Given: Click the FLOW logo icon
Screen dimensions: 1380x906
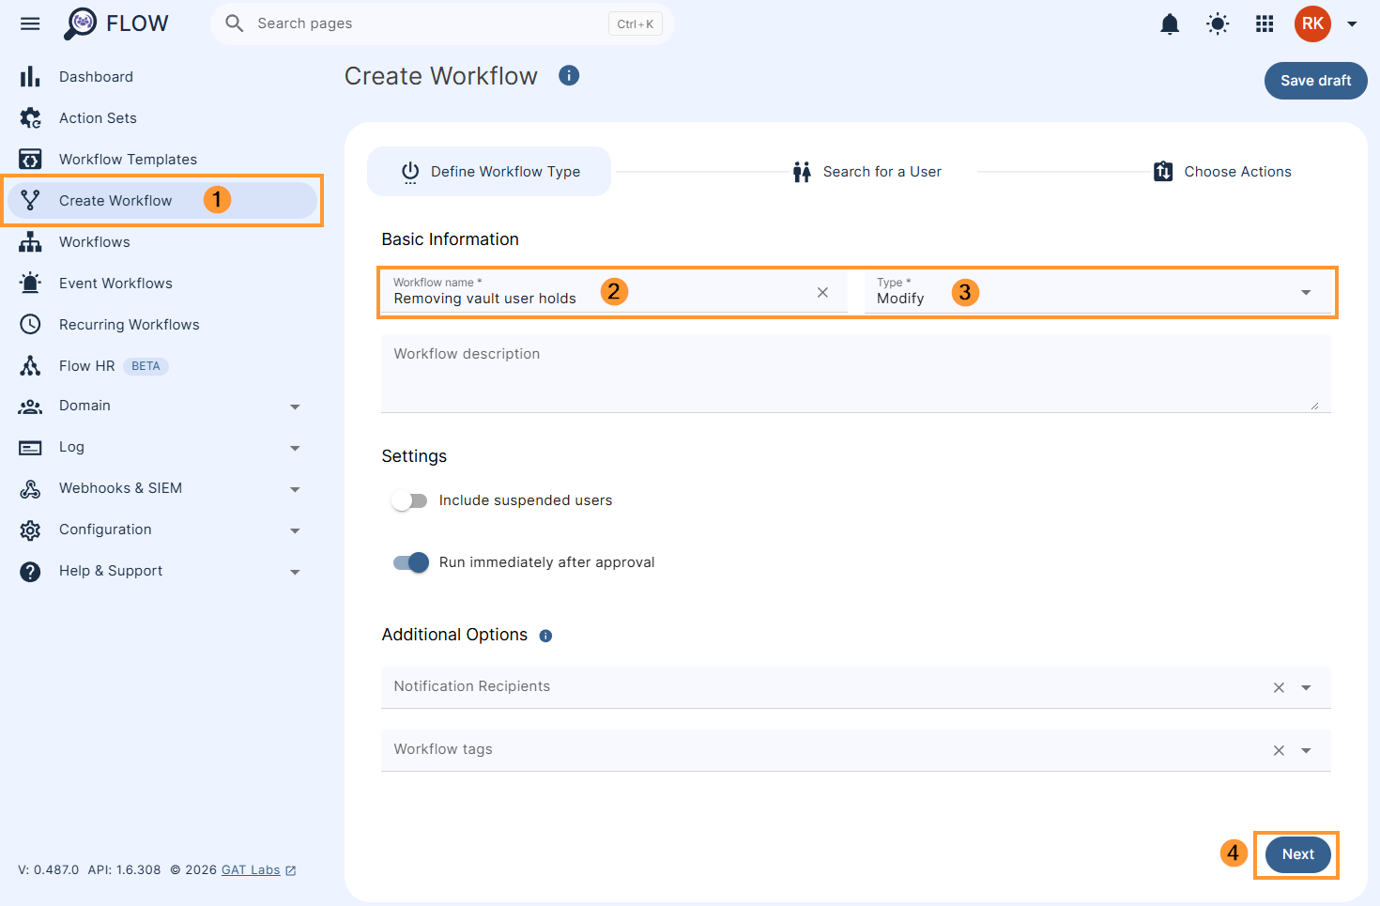Looking at the screenshot, I should tap(80, 23).
